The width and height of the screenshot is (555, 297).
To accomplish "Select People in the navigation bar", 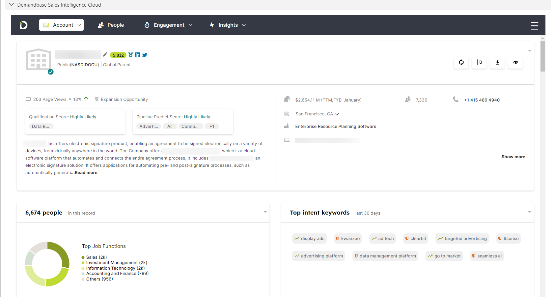I will 111,25.
